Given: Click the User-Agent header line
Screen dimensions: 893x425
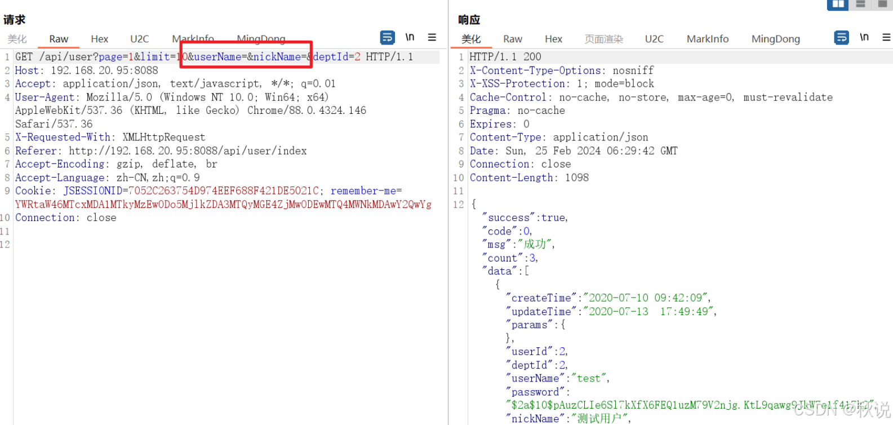Looking at the screenshot, I should [190, 110].
